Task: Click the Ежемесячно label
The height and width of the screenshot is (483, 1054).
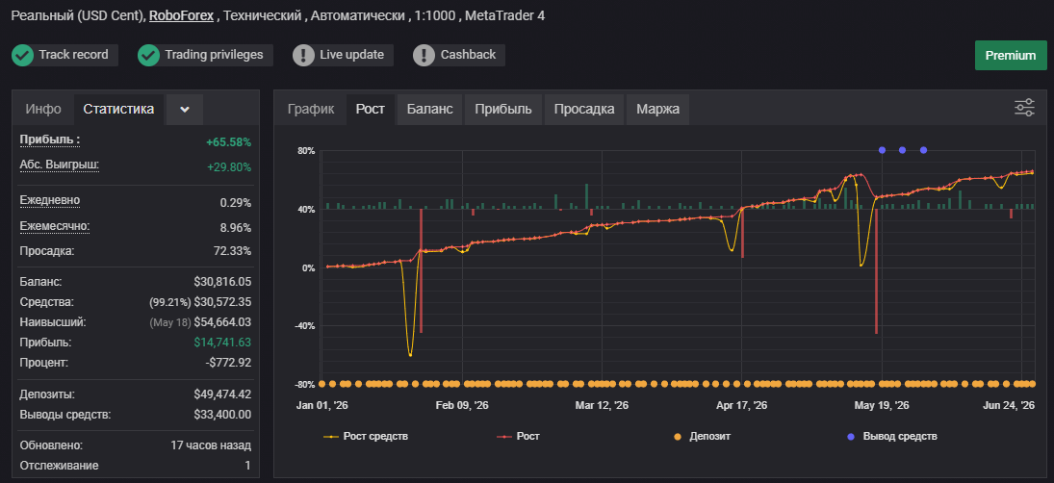Action: pyautogui.click(x=55, y=226)
